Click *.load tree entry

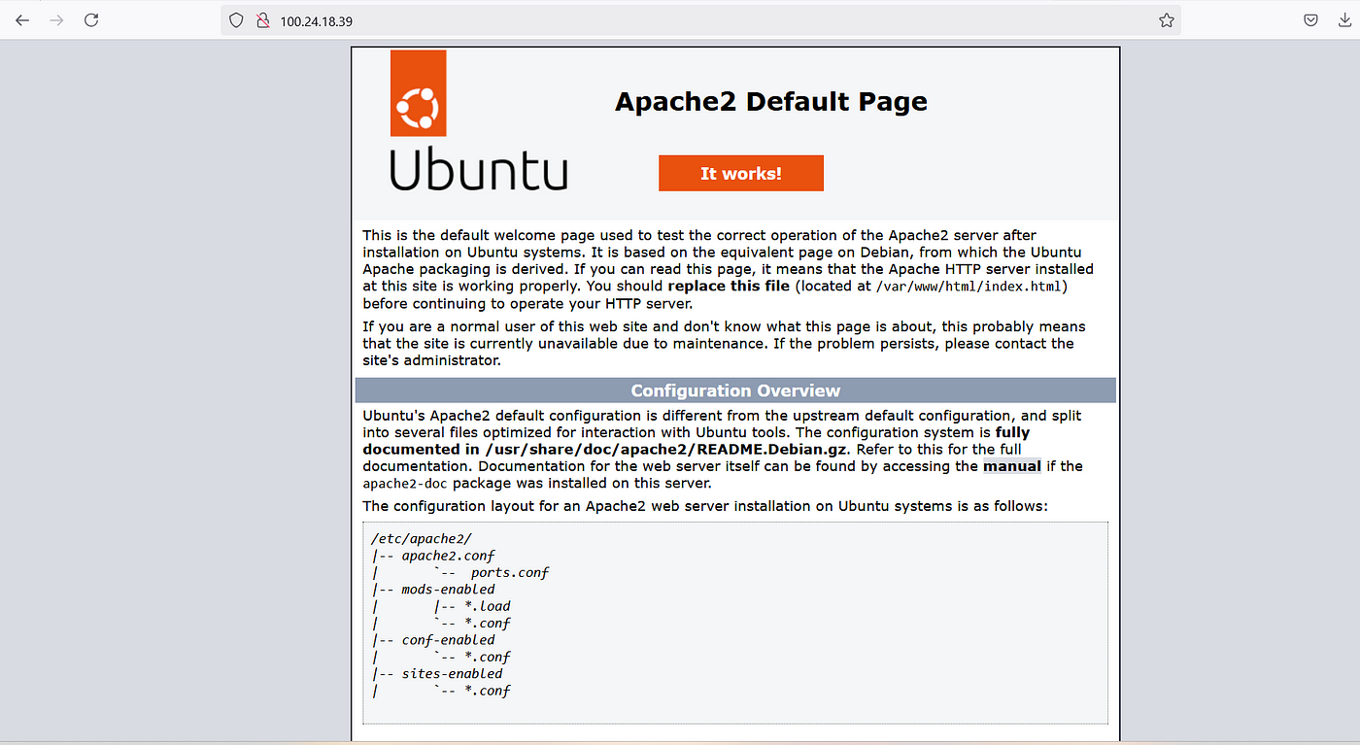pos(488,606)
